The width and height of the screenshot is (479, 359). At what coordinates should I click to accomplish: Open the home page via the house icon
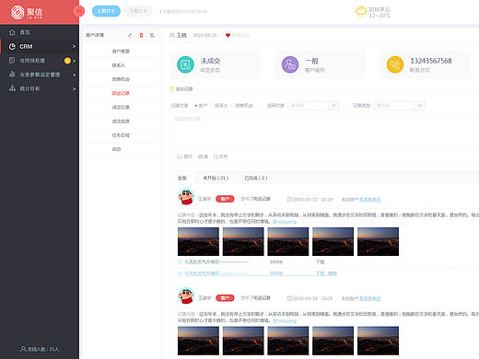12,32
